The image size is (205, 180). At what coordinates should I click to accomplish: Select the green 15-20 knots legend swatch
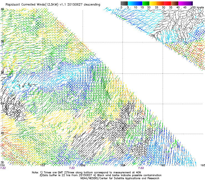click(x=146, y=3)
